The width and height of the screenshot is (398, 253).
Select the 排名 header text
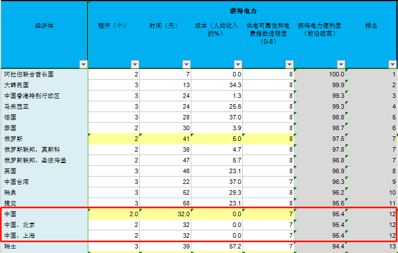371,25
